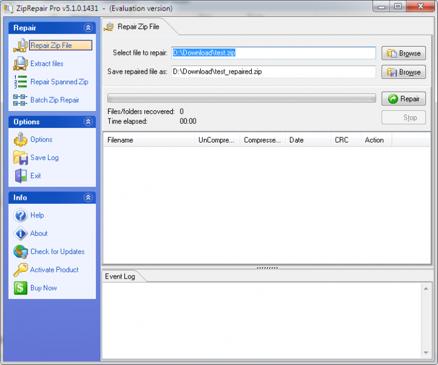Sort by the UnCompressed column header
This screenshot has width=438, height=365.
pyautogui.click(x=217, y=140)
